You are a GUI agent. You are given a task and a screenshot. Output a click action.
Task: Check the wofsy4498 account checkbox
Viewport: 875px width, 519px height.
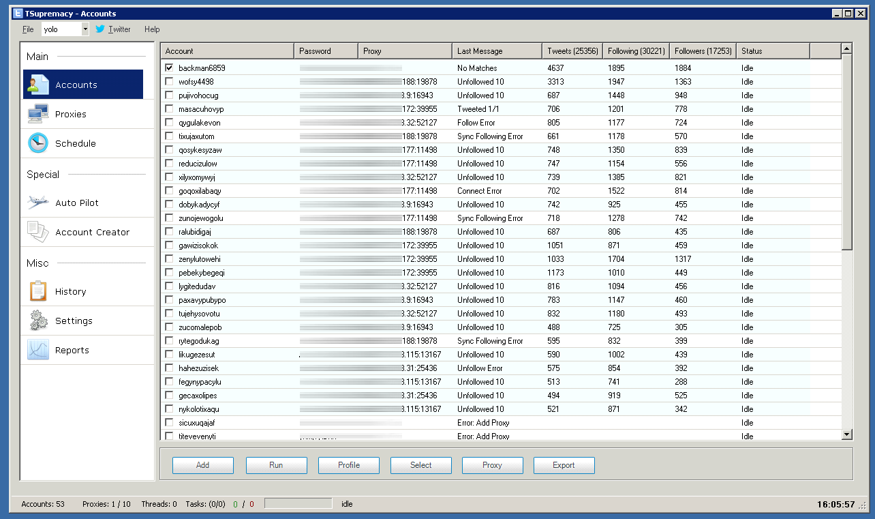pos(169,82)
